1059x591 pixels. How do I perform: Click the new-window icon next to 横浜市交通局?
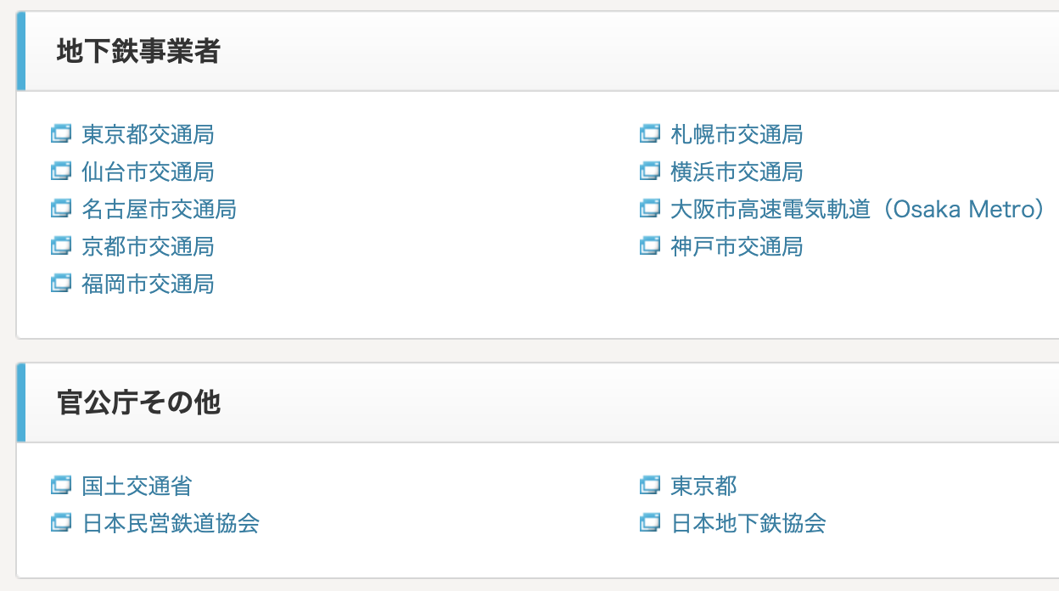click(x=650, y=172)
